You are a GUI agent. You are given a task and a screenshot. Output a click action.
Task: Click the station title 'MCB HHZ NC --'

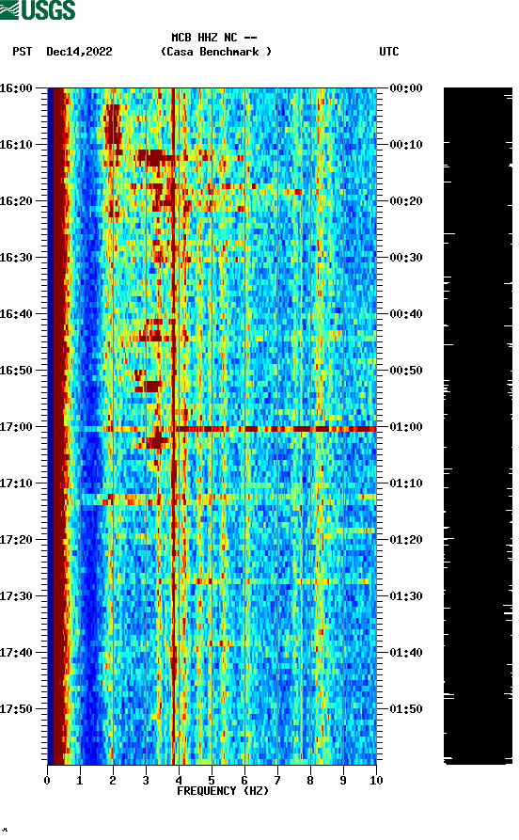(x=214, y=38)
